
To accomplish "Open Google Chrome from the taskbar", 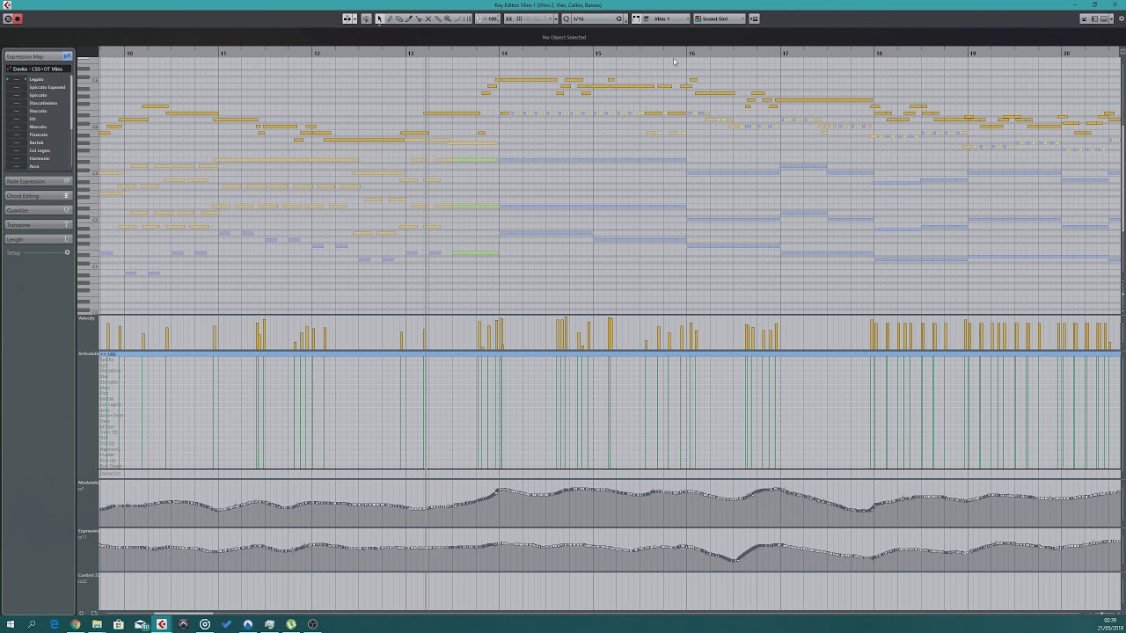I will 76,624.
